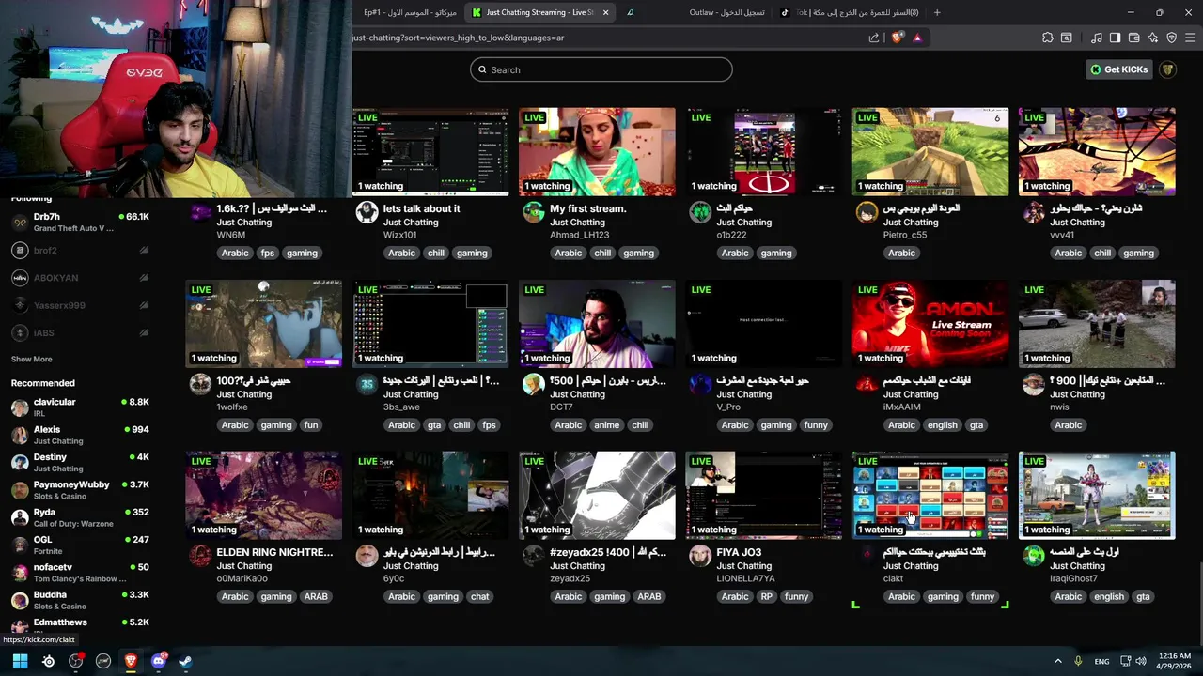Open Buddha recommended channel
The width and height of the screenshot is (1203, 676).
click(x=80, y=600)
